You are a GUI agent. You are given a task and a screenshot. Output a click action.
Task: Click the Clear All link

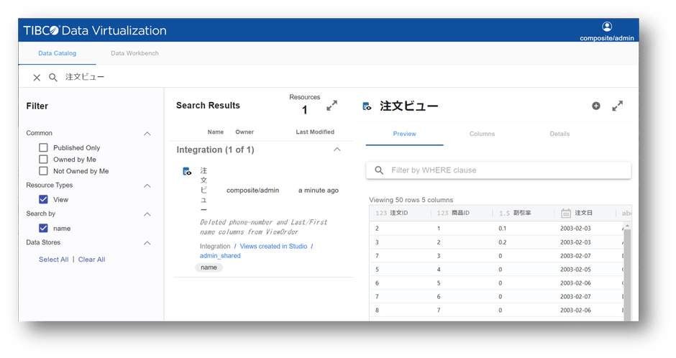(91, 260)
